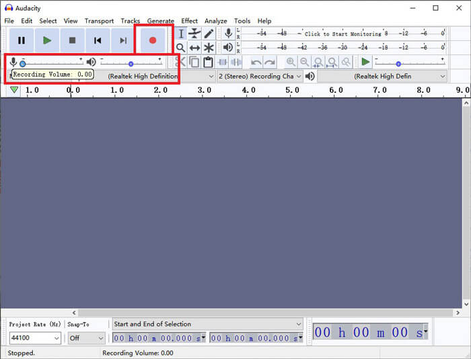Open the Edit menu
This screenshot has width=471, height=359.
[26, 21]
